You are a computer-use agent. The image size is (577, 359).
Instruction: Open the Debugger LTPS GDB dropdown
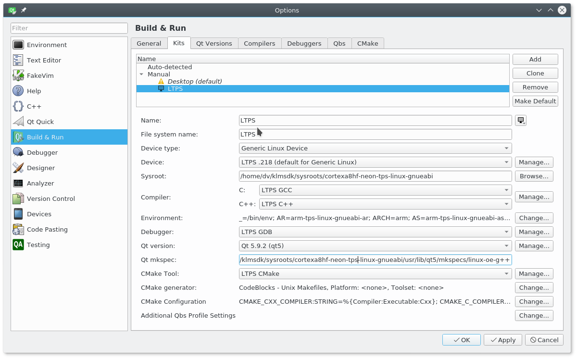[375, 232]
